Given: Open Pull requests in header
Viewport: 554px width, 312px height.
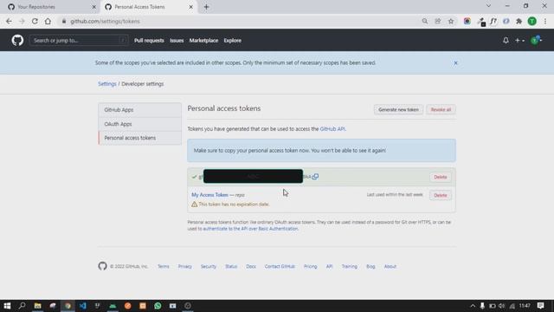Looking at the screenshot, I should pos(149,41).
